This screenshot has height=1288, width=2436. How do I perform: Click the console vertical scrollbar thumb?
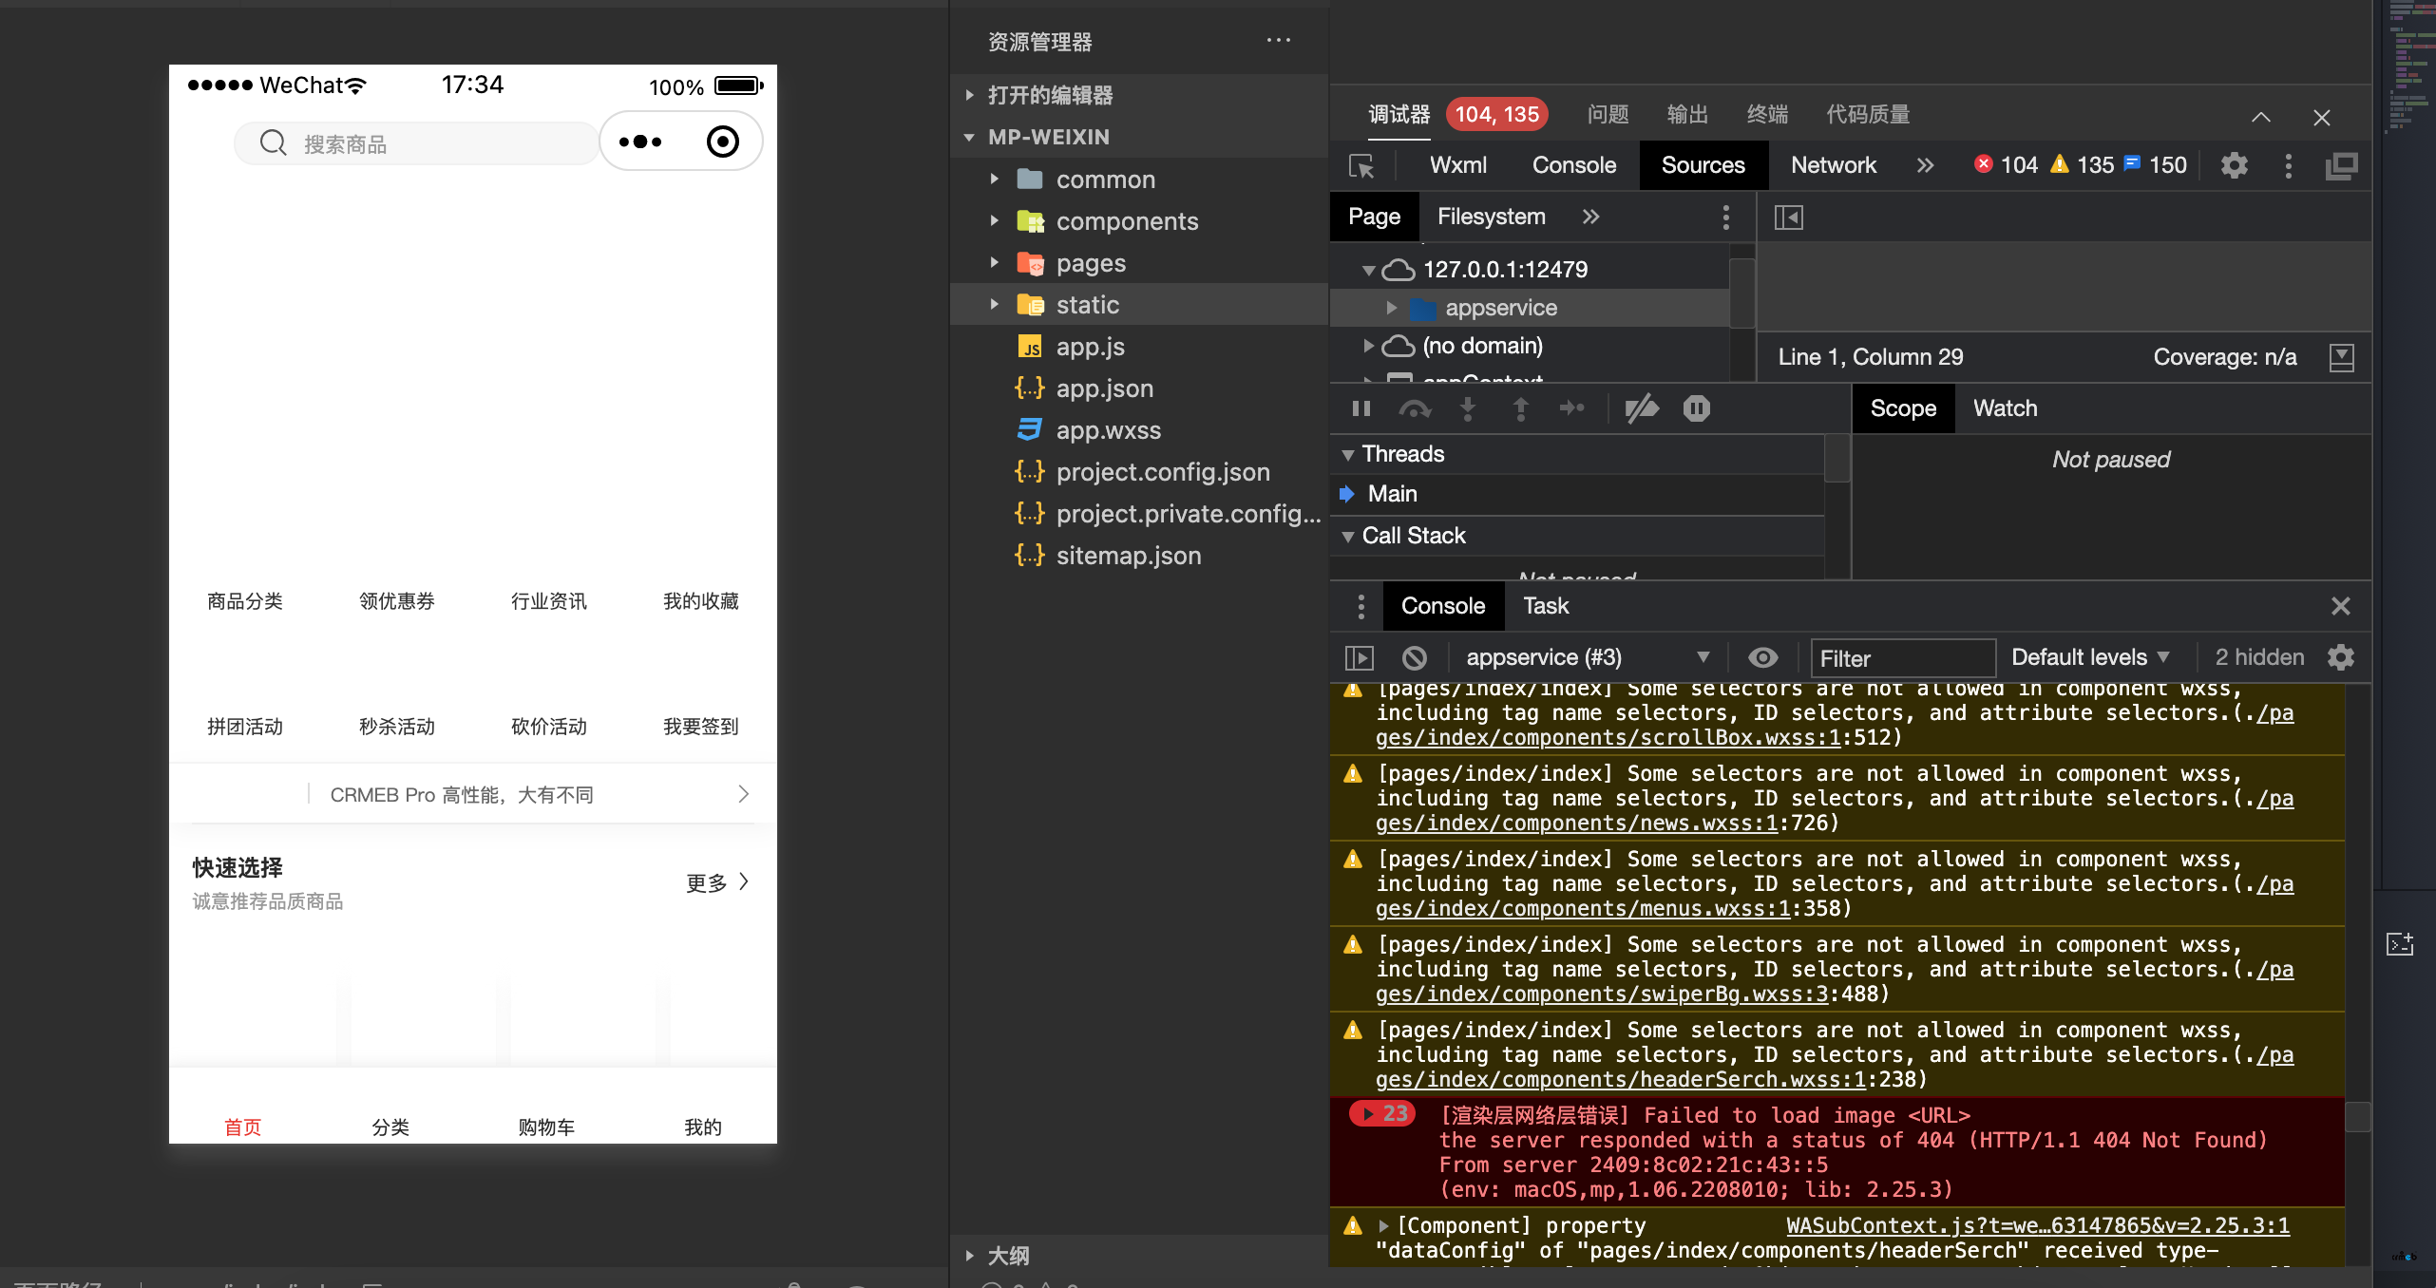tap(2357, 1116)
